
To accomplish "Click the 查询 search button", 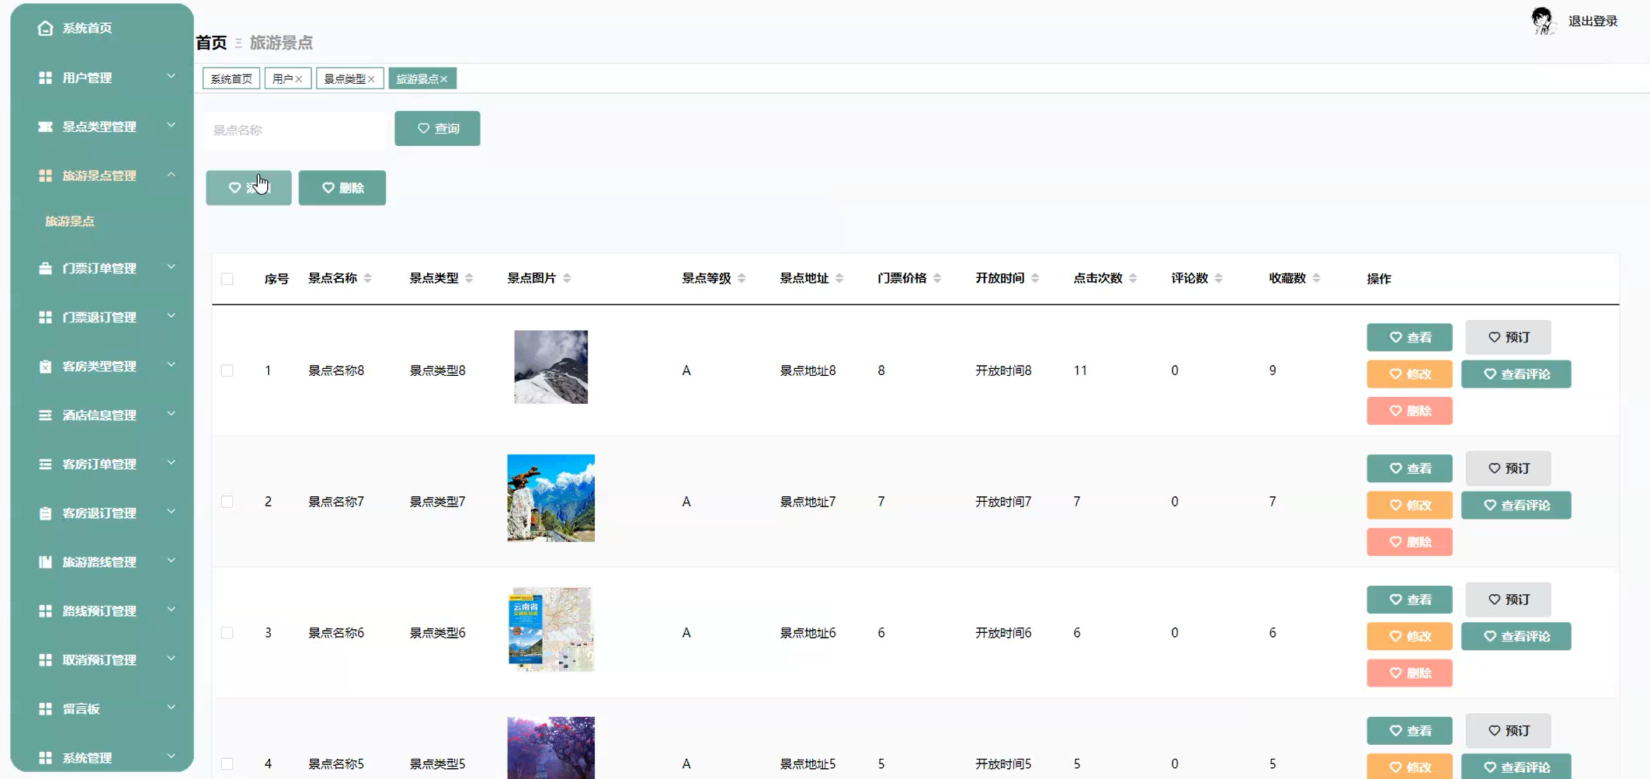I will 437,128.
